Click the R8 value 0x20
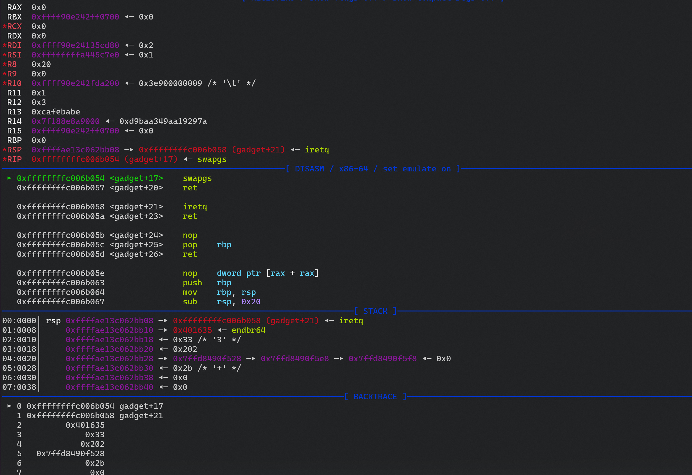This screenshot has width=692, height=475. point(41,65)
